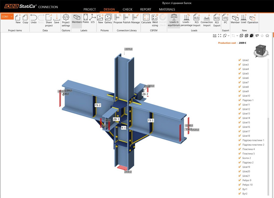274x198 pixels.
Task: Open the MATERIALS tab
Action: click(167, 9)
